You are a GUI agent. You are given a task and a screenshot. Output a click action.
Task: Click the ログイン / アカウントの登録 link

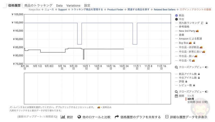click(x=195, y=10)
